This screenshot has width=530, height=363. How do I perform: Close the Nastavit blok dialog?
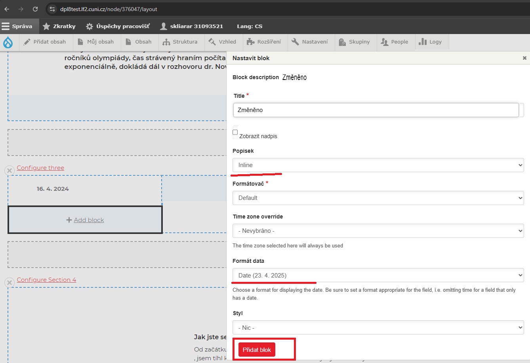tap(524, 58)
